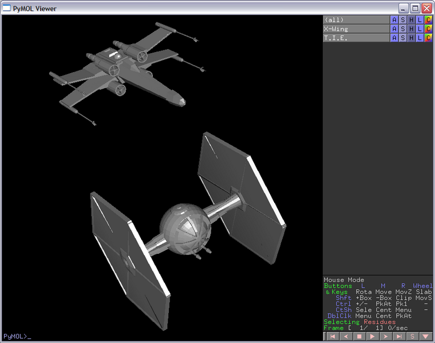Image resolution: width=435 pixels, height=343 pixels.
Task: Toggle the (all) objects entry
Action: [355, 20]
